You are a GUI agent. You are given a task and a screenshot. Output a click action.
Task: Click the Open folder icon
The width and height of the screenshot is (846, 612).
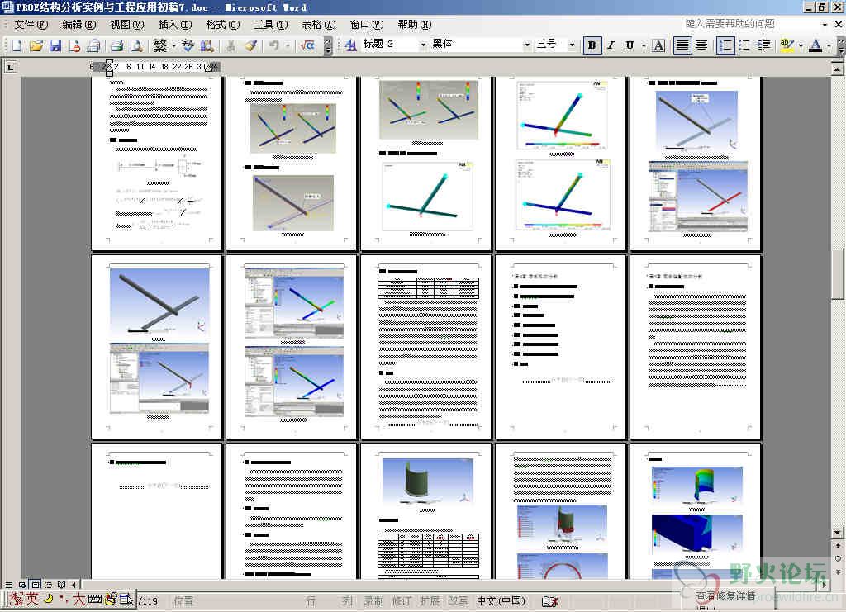pyautogui.click(x=36, y=45)
